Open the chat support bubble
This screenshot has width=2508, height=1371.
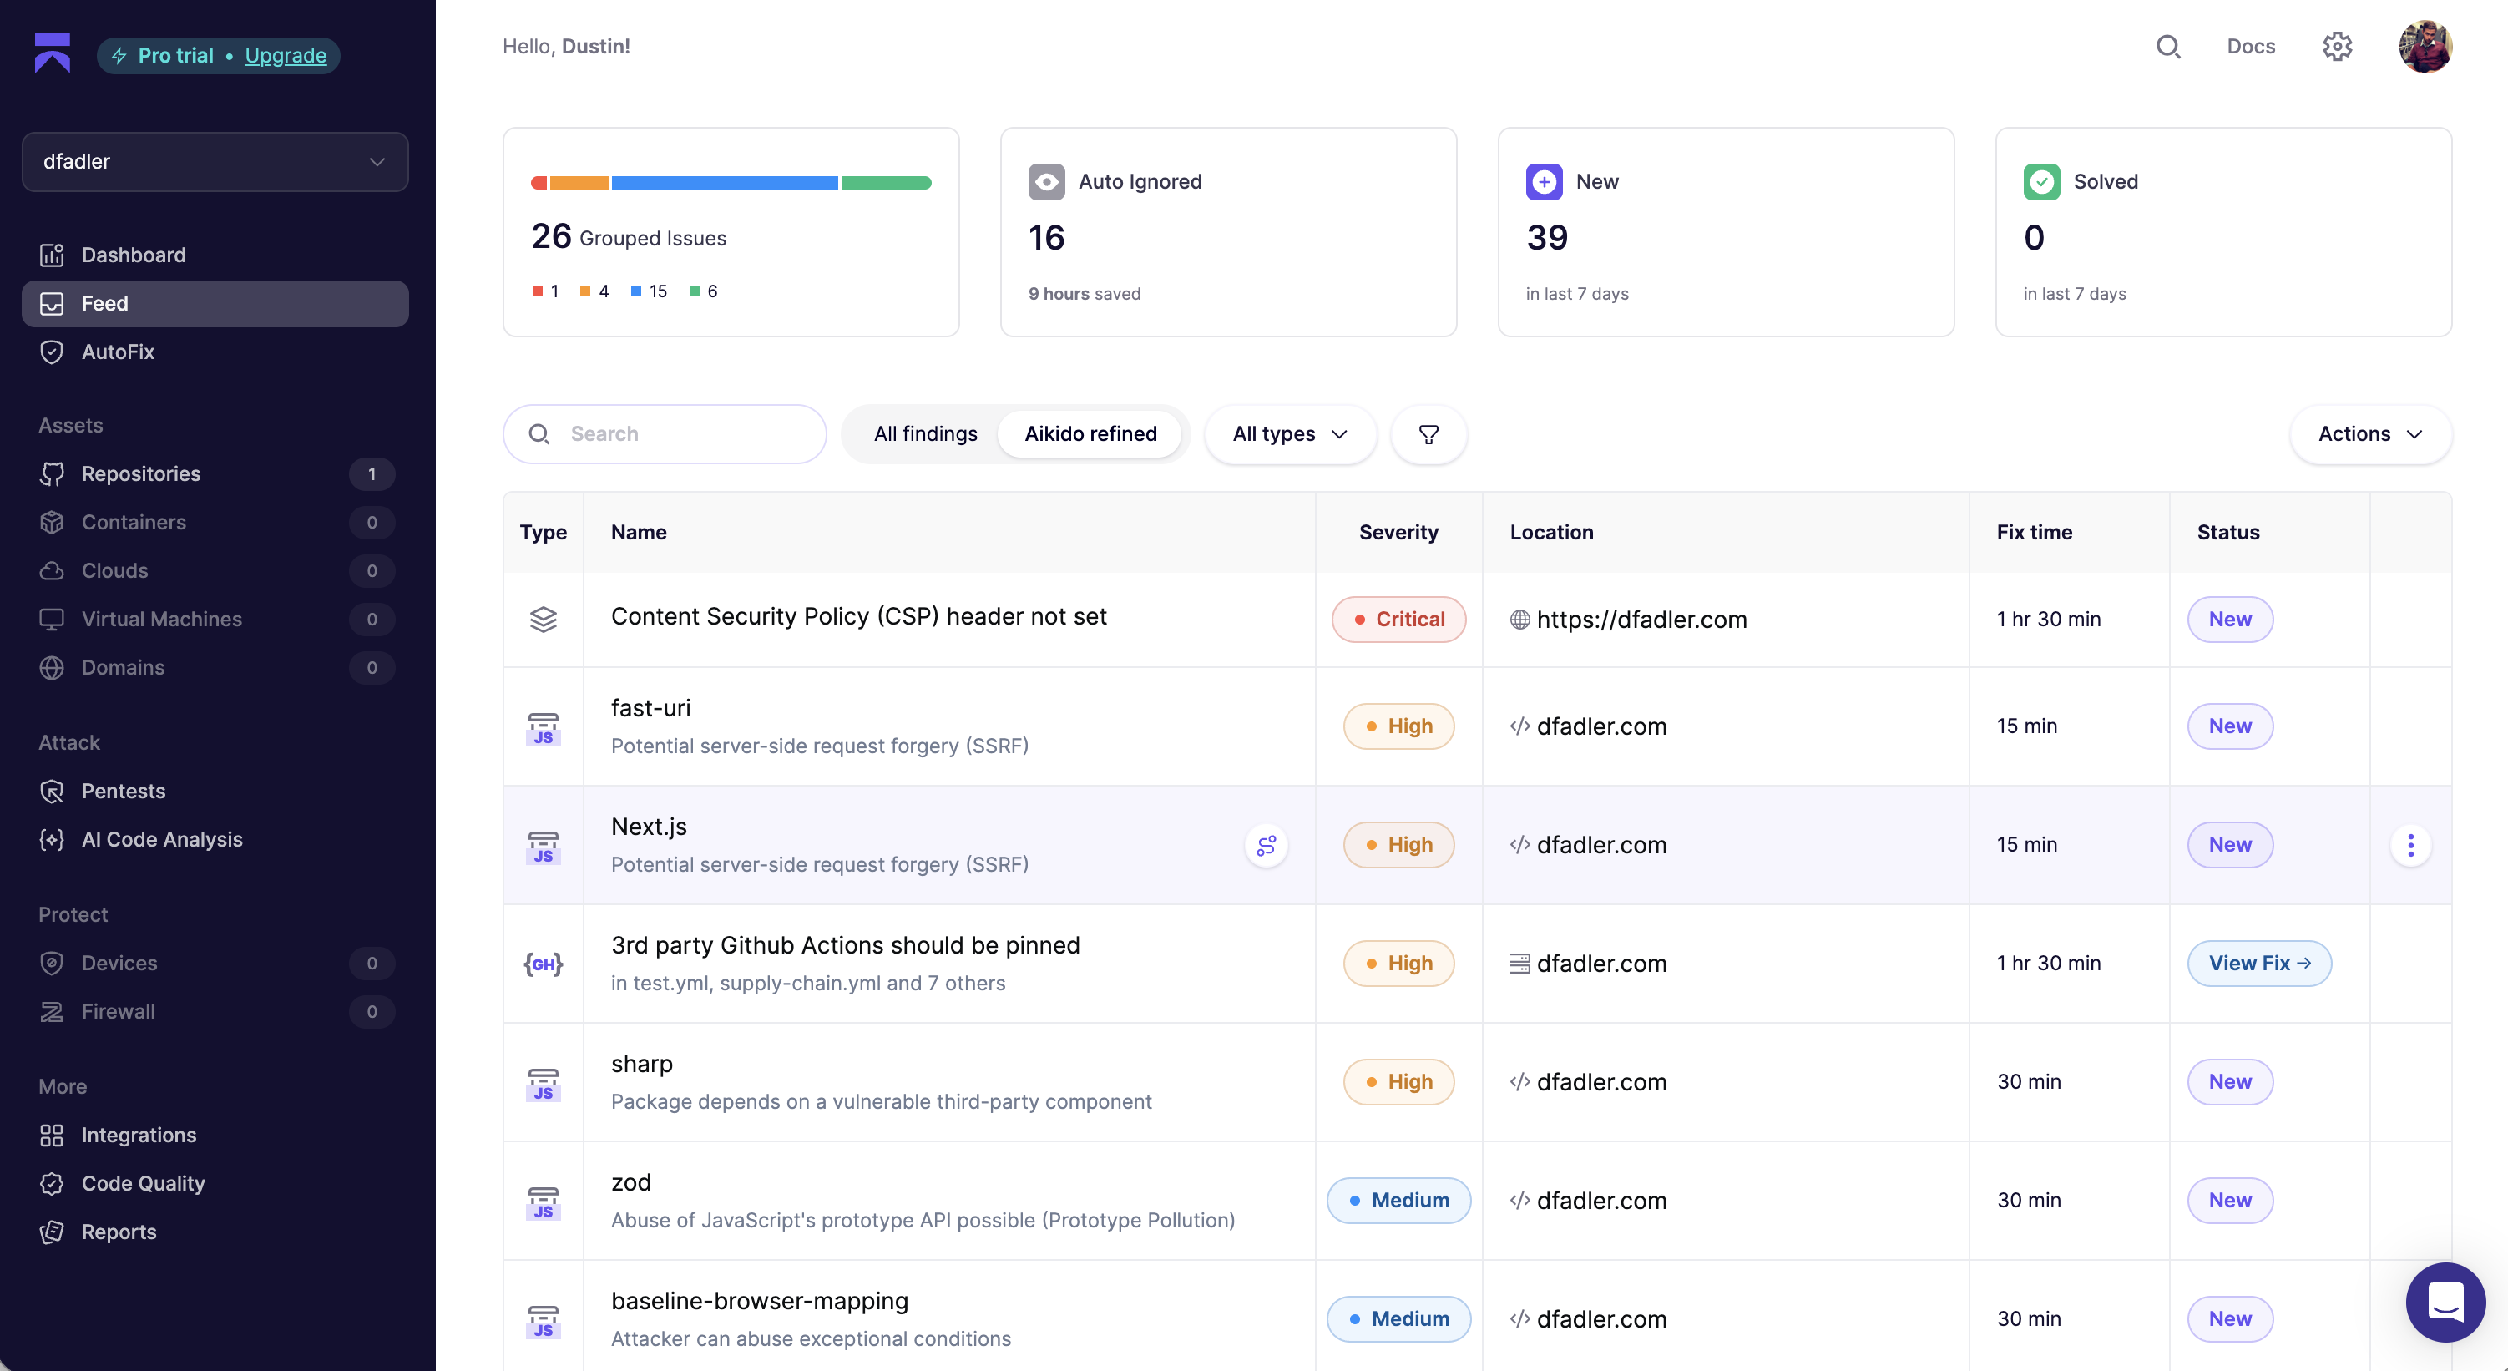click(x=2445, y=1302)
